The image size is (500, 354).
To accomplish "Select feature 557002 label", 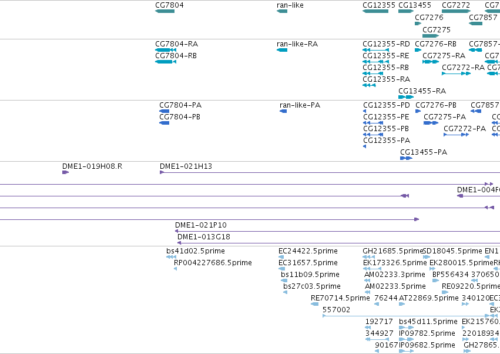I will tap(337, 310).
